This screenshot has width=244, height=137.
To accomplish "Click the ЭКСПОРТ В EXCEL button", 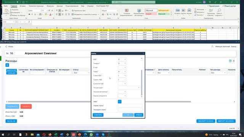I will pyautogui.click(x=206, y=121).
